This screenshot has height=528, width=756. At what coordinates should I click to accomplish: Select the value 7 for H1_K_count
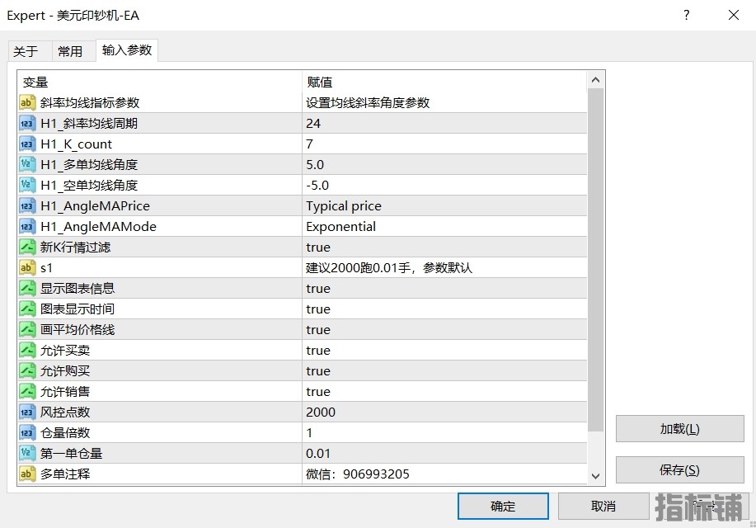(444, 144)
